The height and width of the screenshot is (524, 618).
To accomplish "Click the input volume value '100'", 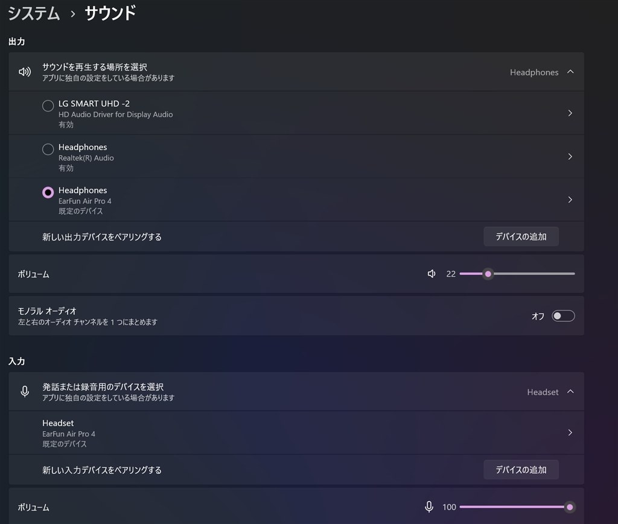I will (449, 507).
